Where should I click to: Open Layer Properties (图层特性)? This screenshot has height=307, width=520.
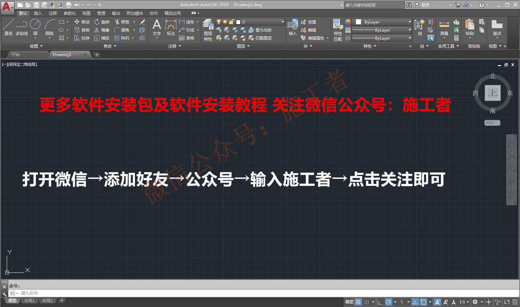pyautogui.click(x=208, y=30)
